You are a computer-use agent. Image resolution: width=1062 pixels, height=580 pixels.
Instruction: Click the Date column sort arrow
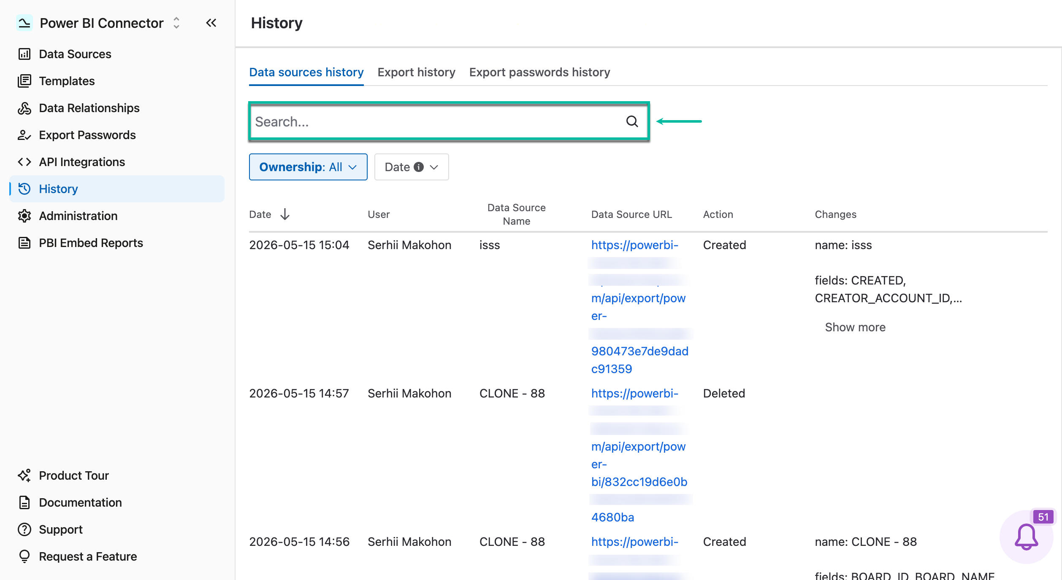[x=285, y=214]
